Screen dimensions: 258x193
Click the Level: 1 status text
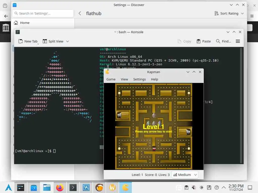coord(137,175)
